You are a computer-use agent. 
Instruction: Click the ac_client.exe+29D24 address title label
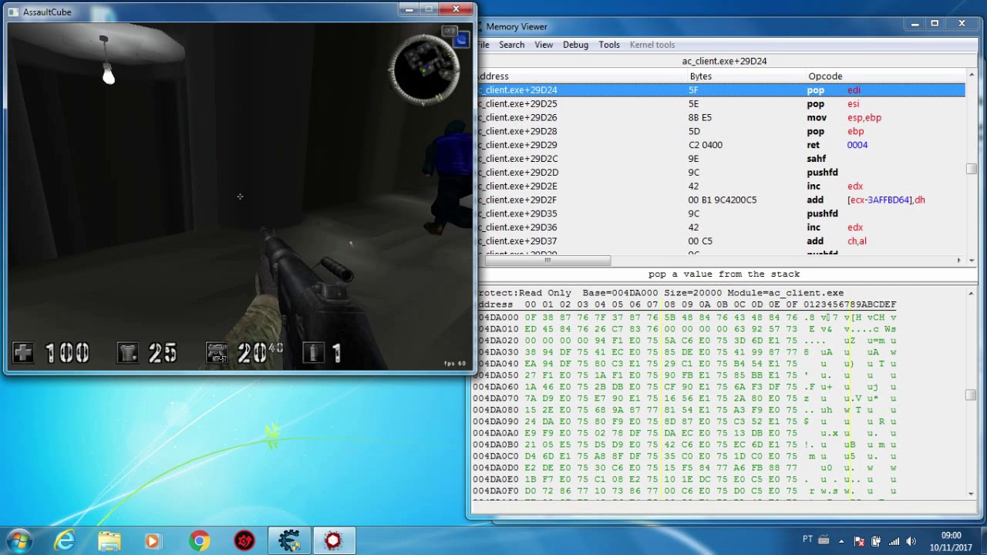(x=724, y=61)
